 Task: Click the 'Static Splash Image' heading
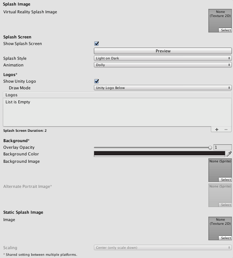(23, 212)
